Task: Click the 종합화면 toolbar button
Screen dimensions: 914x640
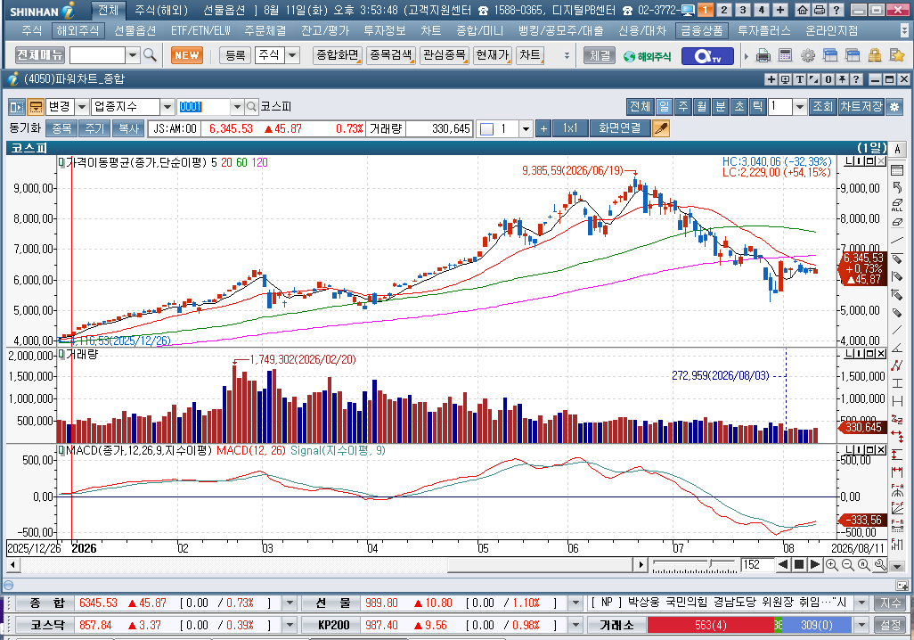Action: coord(337,55)
